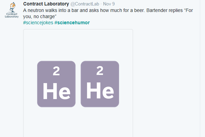Click empty image area above the tiles
This screenshot has height=137, width=205.
78,45
